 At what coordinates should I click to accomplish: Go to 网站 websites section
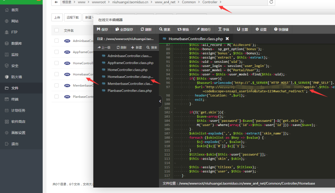click(15, 21)
